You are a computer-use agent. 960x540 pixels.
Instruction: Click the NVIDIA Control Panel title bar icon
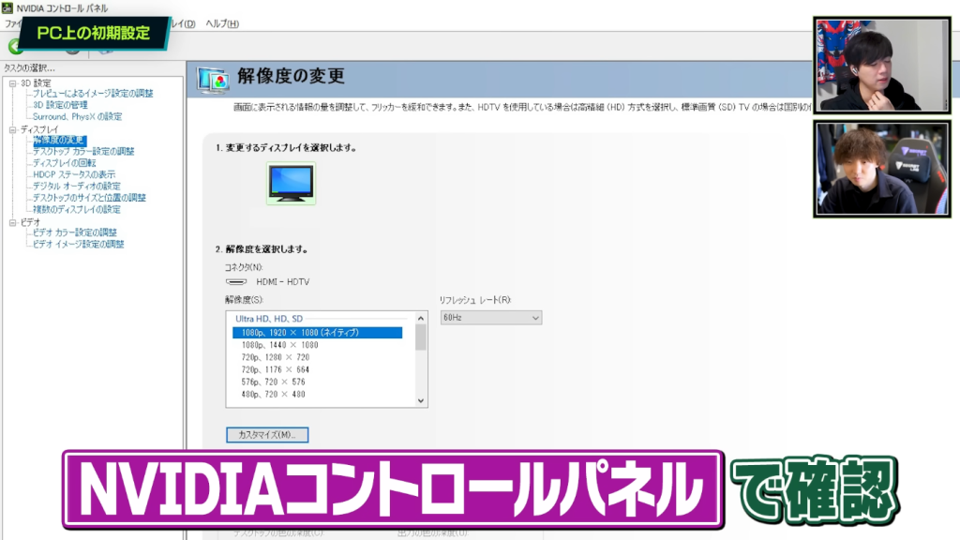pyautogui.click(x=8, y=7)
